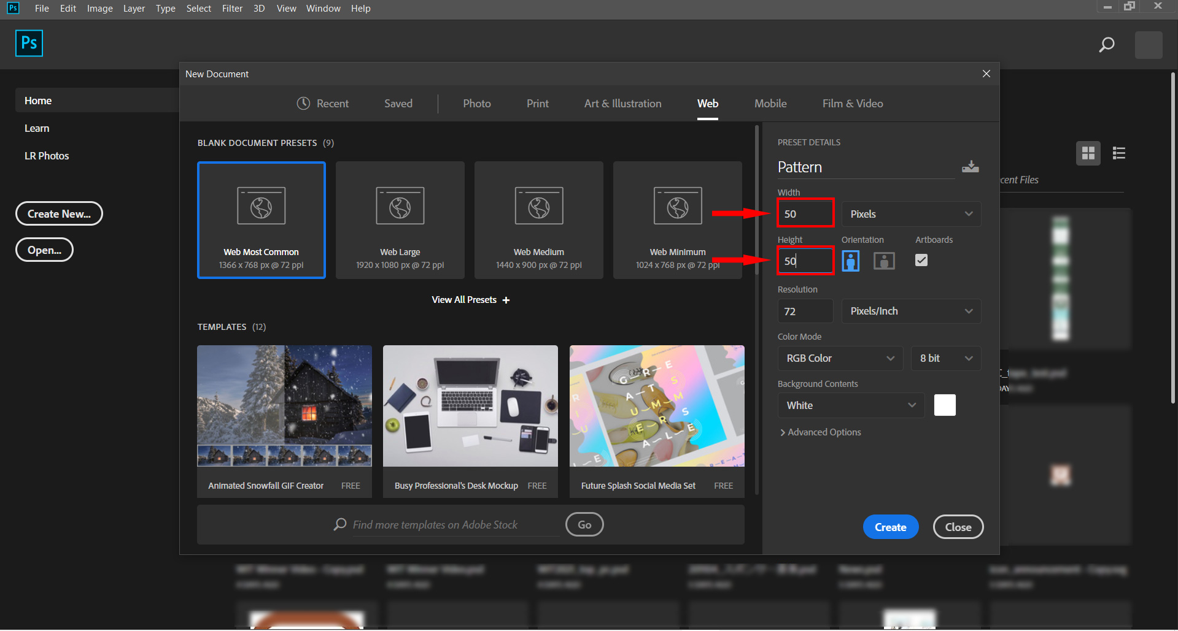Switch recent files to grid view
This screenshot has width=1178, height=631.
tap(1088, 153)
